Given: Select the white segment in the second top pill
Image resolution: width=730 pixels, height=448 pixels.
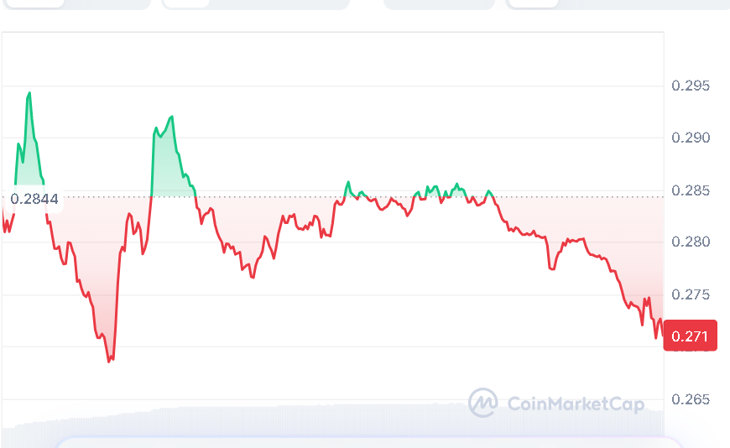Looking at the screenshot, I should point(185,3).
